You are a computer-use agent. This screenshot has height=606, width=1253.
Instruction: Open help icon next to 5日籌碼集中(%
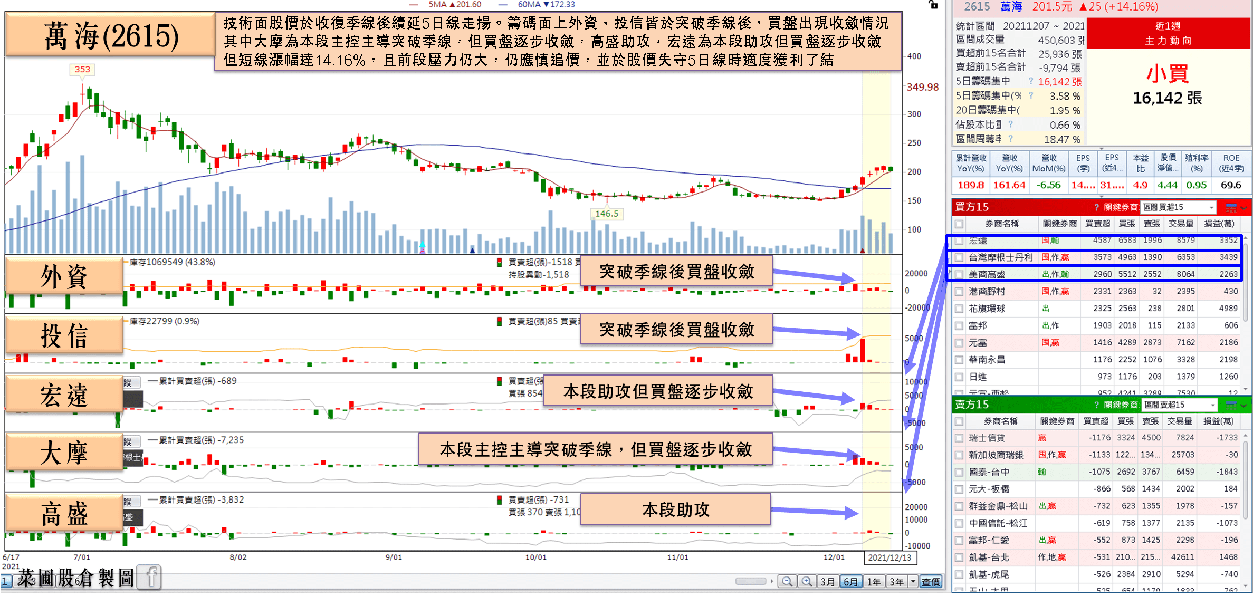pyautogui.click(x=1030, y=95)
